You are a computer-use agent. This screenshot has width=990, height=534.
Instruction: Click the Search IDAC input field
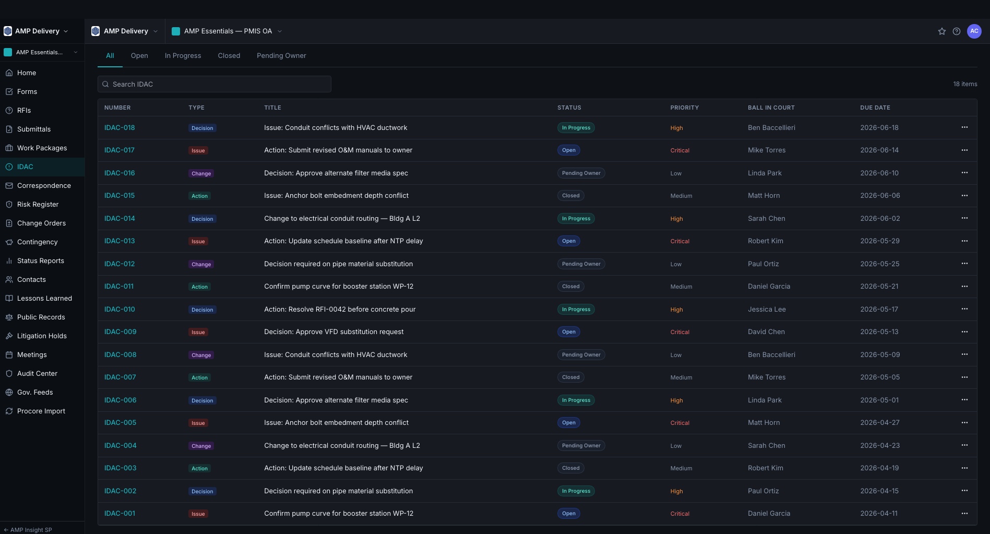214,84
